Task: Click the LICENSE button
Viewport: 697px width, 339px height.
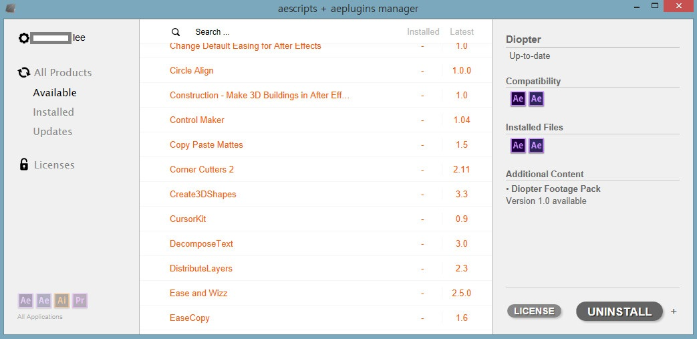Action: click(x=534, y=311)
